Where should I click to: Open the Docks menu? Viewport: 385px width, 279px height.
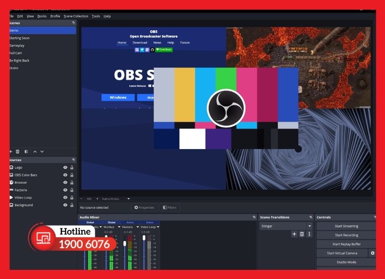tap(42, 16)
